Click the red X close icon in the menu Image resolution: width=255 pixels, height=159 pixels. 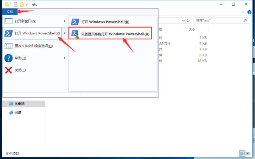pyautogui.click(x=8, y=70)
